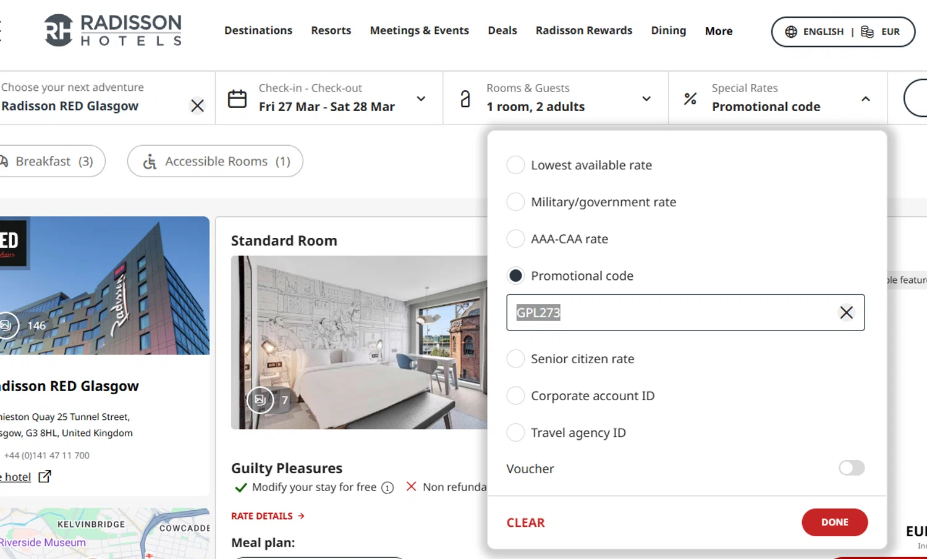This screenshot has width=927, height=559.
Task: Expand the Rooms & Guests dropdown
Action: pyautogui.click(x=646, y=99)
